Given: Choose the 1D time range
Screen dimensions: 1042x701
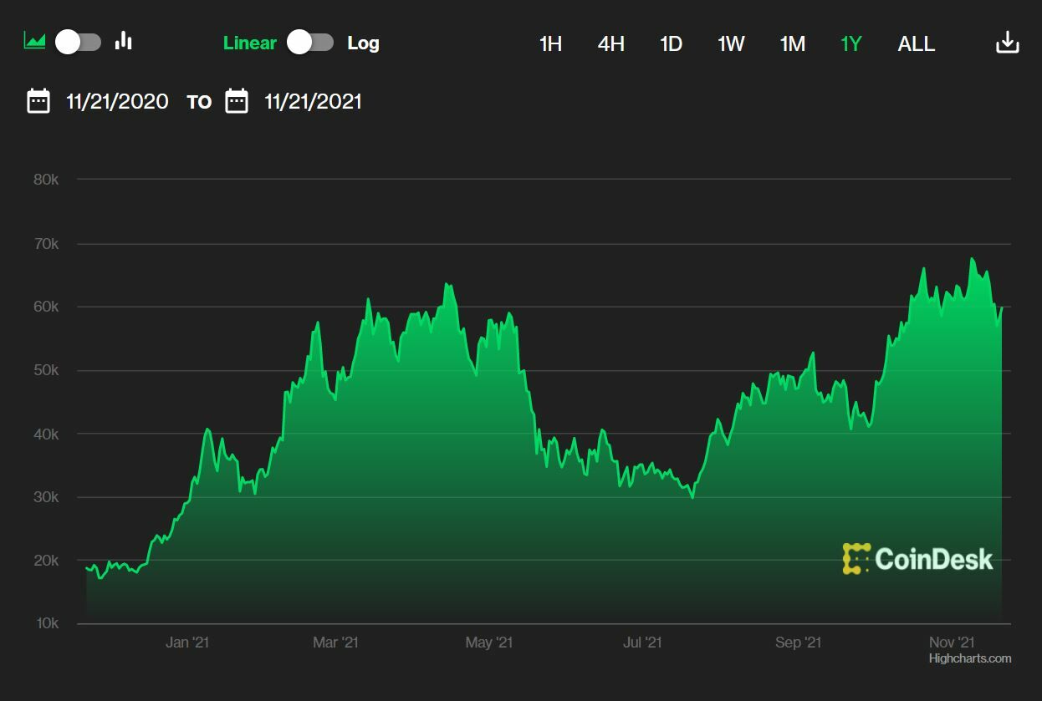Looking at the screenshot, I should 671,44.
